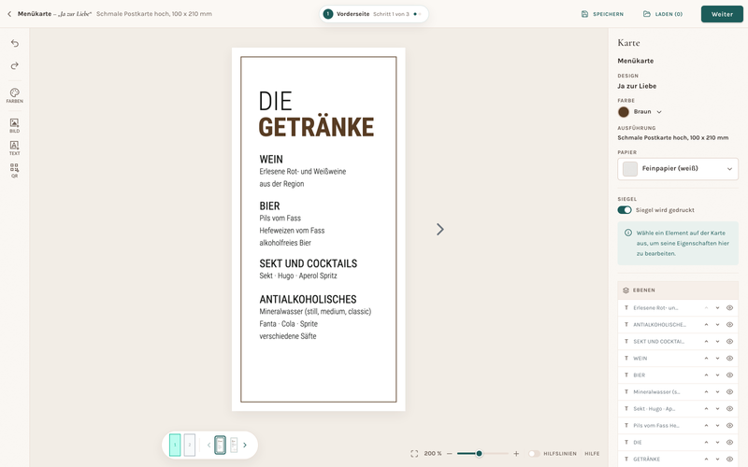
Task: Go to previous page thumbnail set
Action: coord(209,446)
